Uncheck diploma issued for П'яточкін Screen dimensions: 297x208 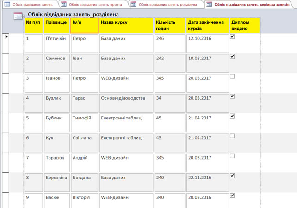232,37
